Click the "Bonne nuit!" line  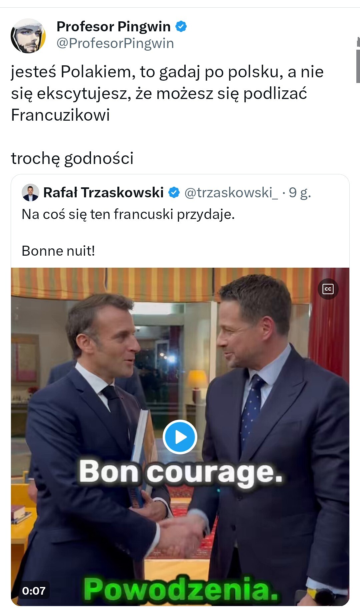tap(58, 251)
